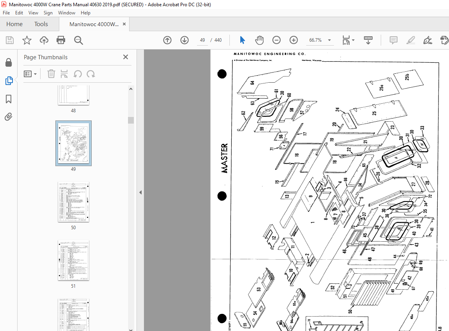Select the Highlight text tool
This screenshot has height=331, width=449.
[411, 40]
